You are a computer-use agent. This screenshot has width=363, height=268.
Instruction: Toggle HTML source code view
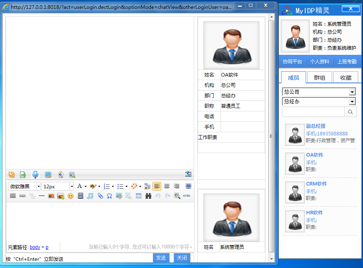[x=187, y=196]
